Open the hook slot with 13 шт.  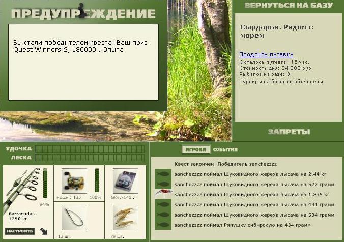(x=74, y=218)
